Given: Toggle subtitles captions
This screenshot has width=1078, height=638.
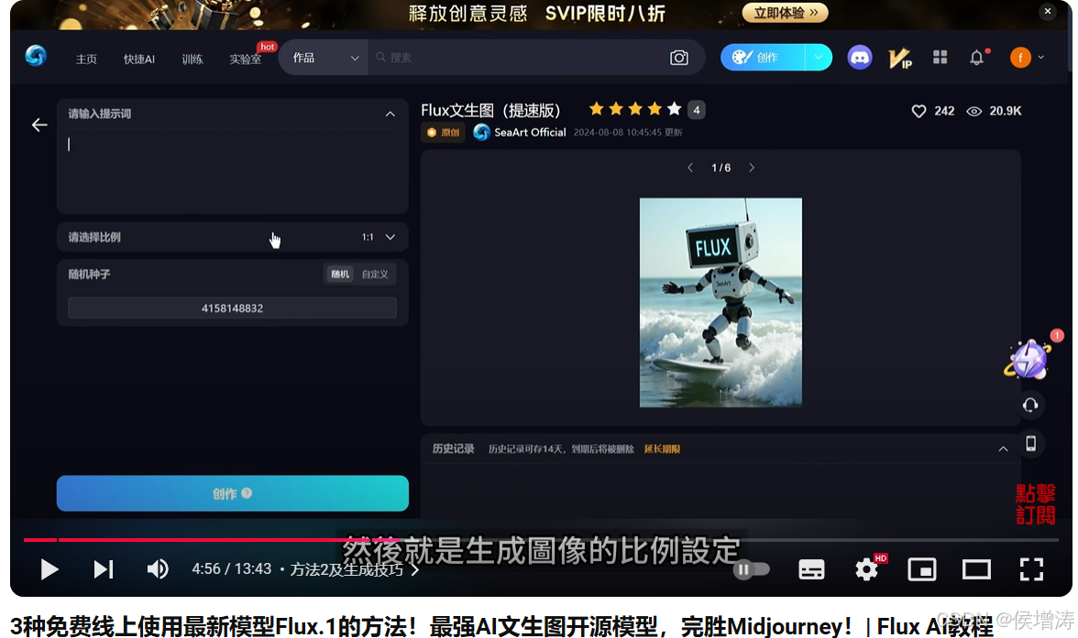Looking at the screenshot, I should click(x=811, y=569).
